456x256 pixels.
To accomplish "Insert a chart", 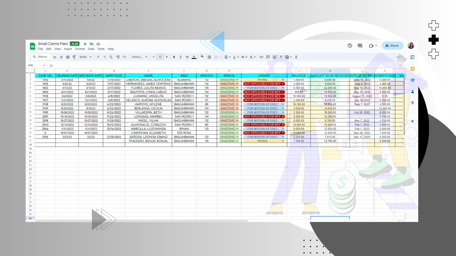I will pos(274,57).
